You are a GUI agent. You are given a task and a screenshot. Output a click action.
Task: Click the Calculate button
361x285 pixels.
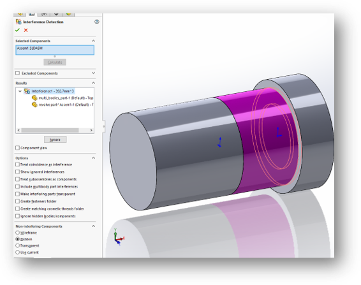pos(55,62)
